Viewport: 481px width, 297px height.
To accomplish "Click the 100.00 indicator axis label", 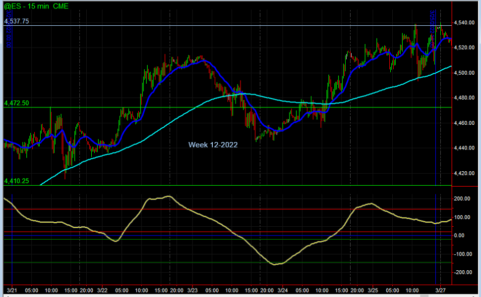I will coord(462,217).
